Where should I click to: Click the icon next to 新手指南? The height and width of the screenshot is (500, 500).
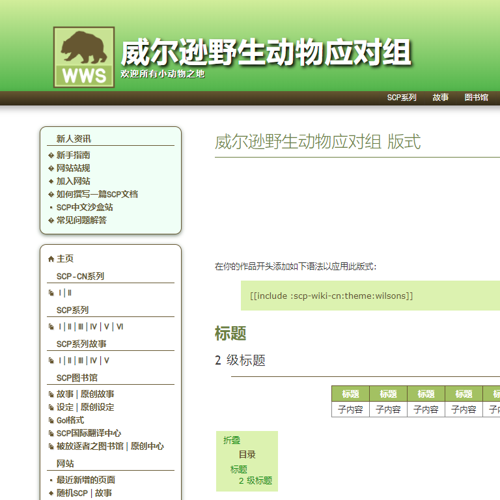tap(51, 156)
